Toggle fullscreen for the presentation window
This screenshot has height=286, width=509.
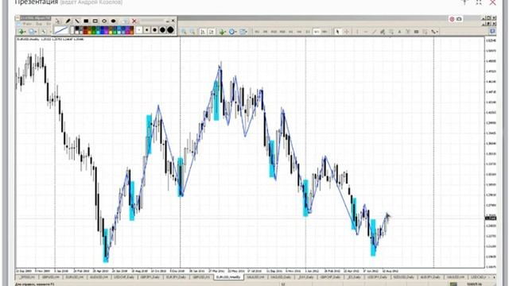pos(479,2)
